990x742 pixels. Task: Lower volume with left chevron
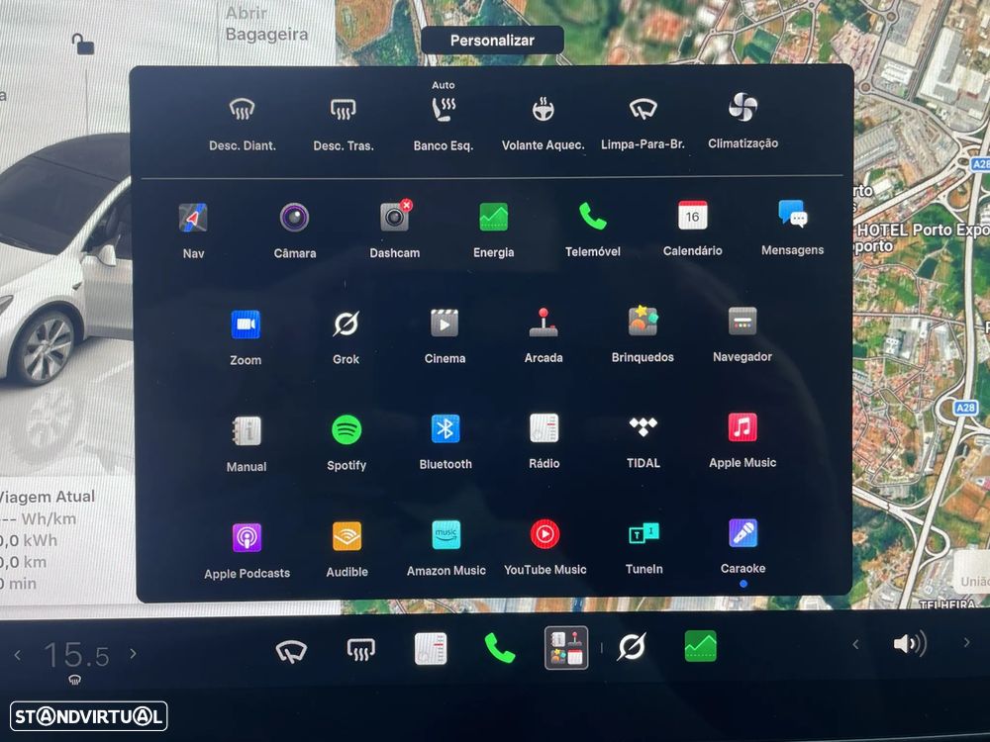click(x=855, y=645)
